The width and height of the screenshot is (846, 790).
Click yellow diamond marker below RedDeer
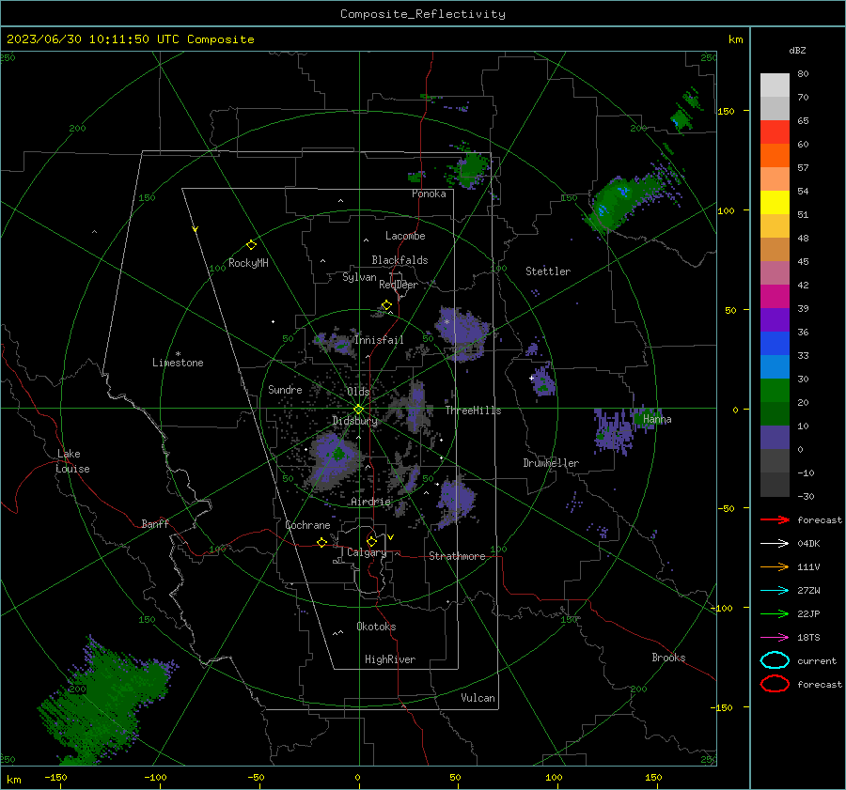click(386, 305)
